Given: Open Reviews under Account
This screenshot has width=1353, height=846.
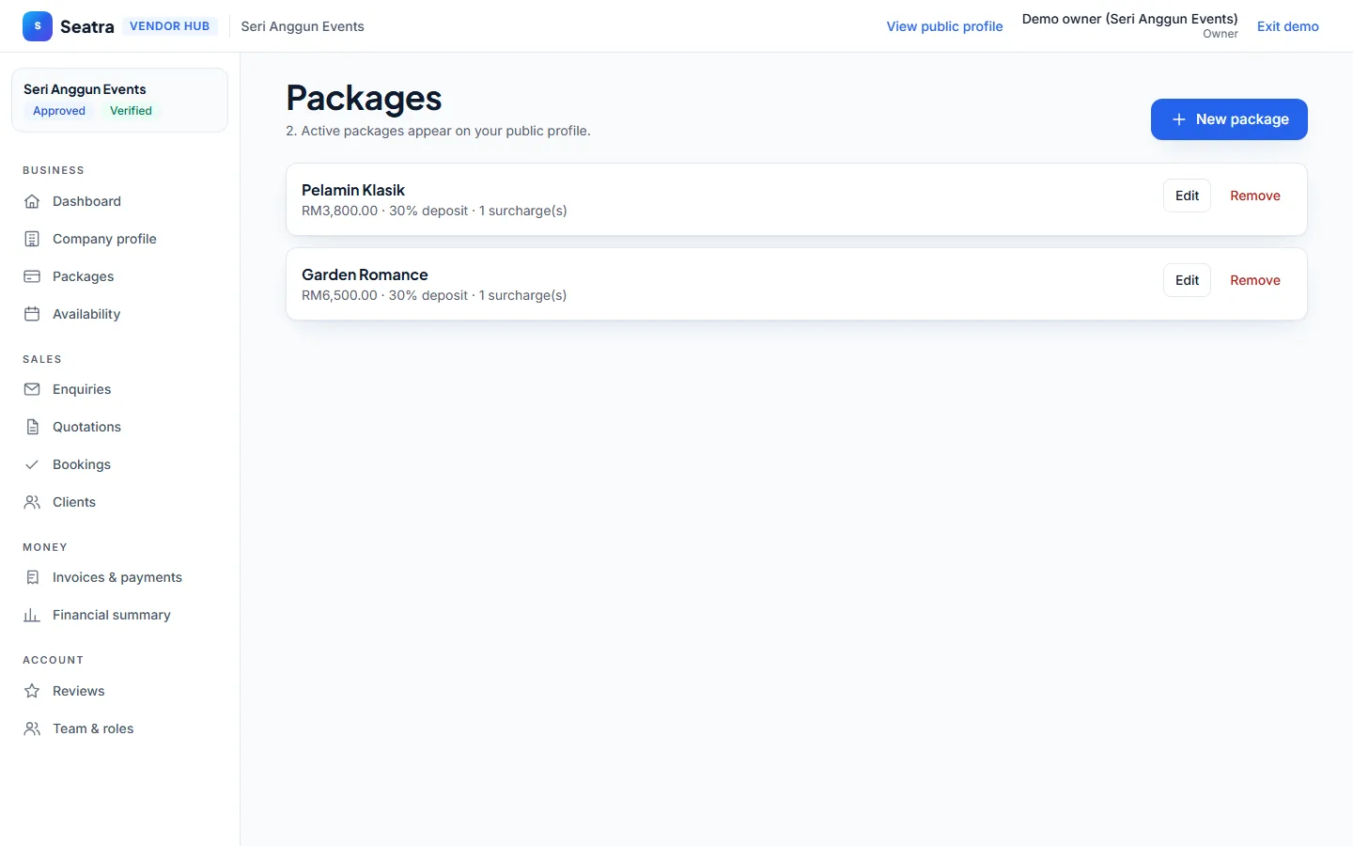Looking at the screenshot, I should click(x=119, y=691).
